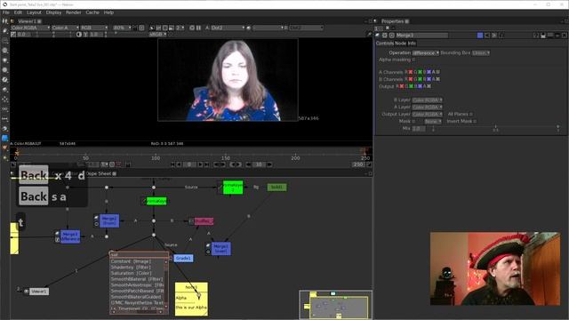Click the viewer color picker icon

(369, 34)
